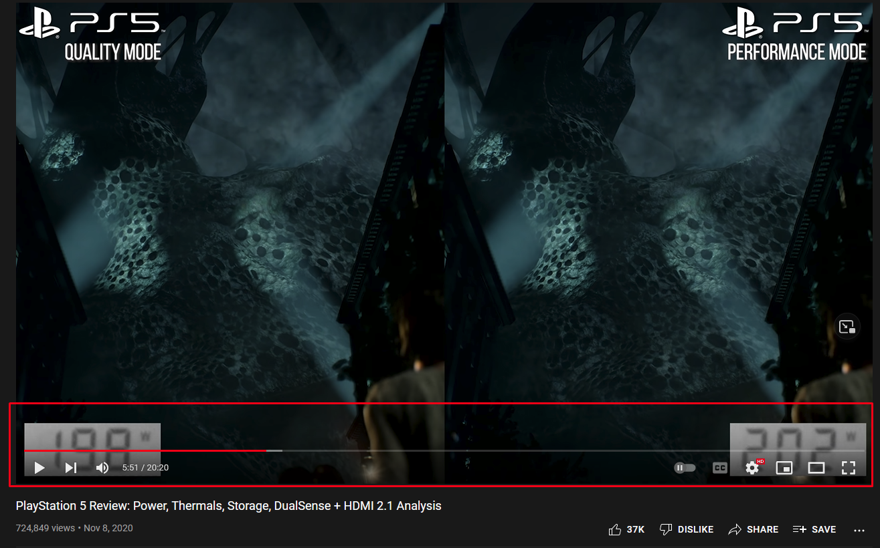Click the 37K like count
Image resolution: width=880 pixels, height=548 pixels.
coord(636,529)
